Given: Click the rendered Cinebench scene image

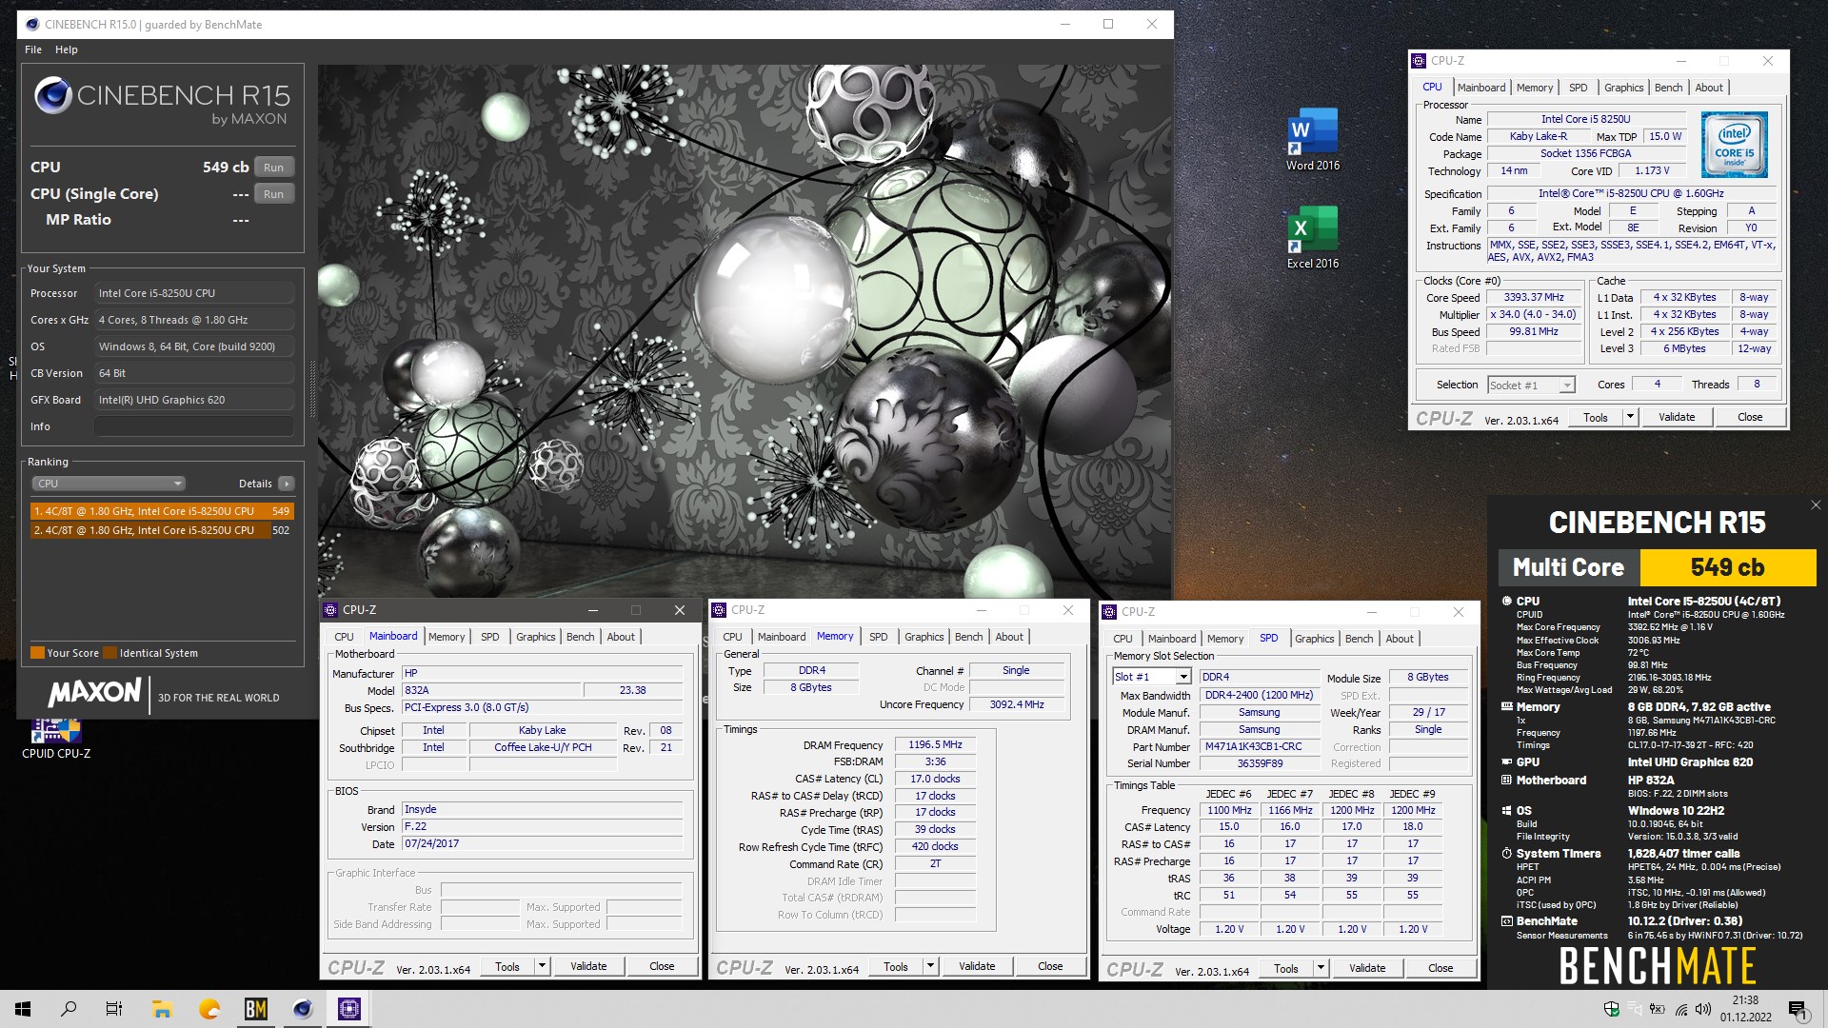Looking at the screenshot, I should (744, 331).
